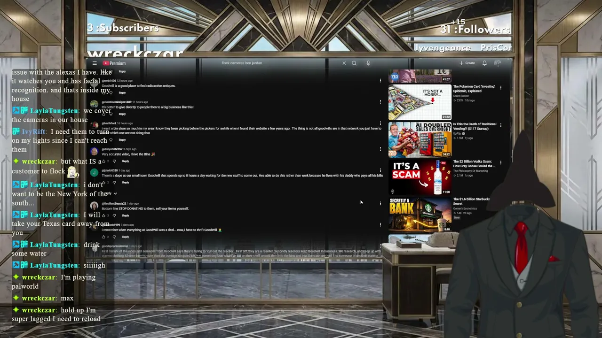Open commenter @ResilientBeauty22's channel handle
This screenshot has height=338, width=602.
tap(114, 203)
